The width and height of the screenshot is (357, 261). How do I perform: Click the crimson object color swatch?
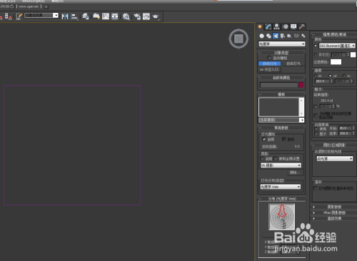click(301, 85)
